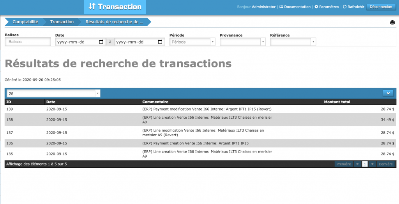
Task: Click the Documentation book icon
Action: (281, 7)
